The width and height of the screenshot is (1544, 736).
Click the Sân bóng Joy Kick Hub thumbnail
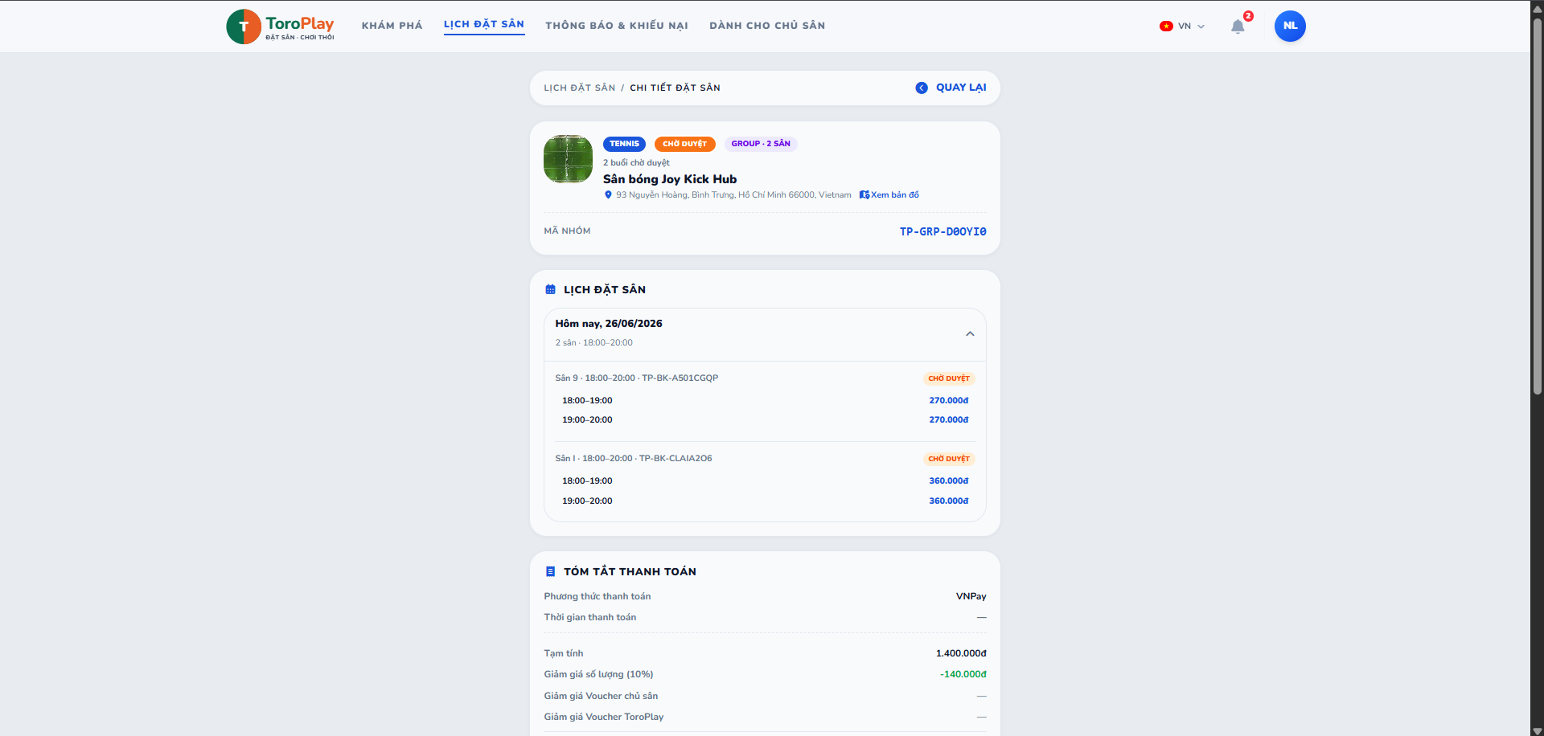pos(568,159)
